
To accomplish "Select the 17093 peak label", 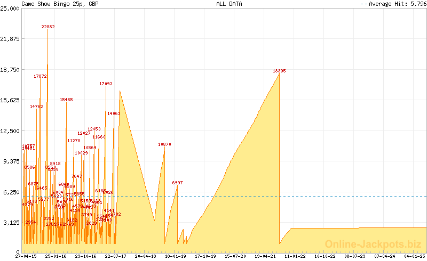I will coord(106,84).
